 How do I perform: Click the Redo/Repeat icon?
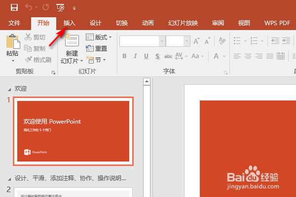point(46,7)
